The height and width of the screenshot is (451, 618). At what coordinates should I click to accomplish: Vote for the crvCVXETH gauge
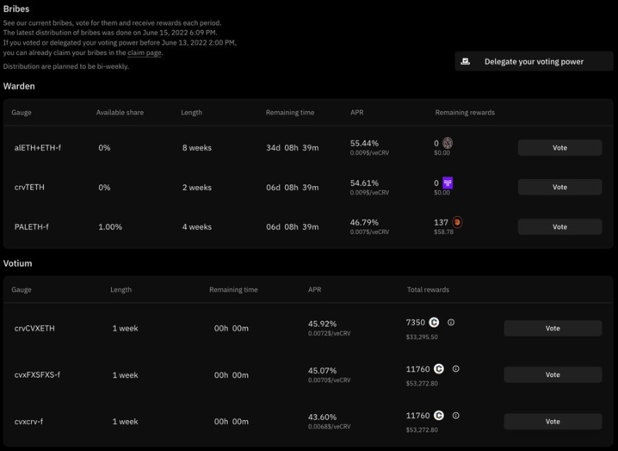coord(552,328)
